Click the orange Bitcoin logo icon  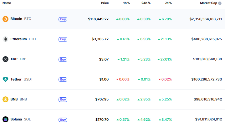click(5, 19)
